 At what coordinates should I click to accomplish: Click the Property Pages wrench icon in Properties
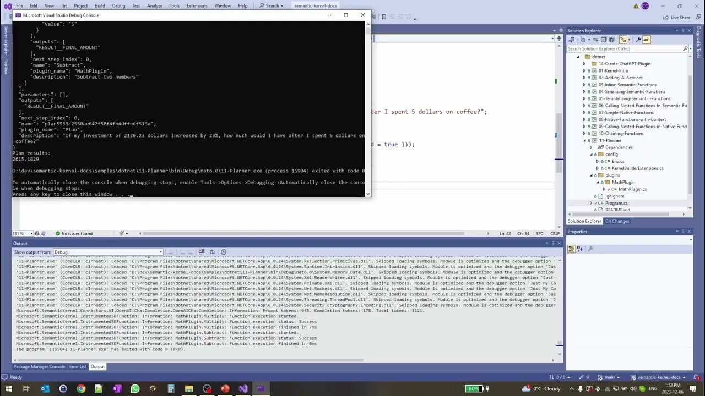pos(590,249)
